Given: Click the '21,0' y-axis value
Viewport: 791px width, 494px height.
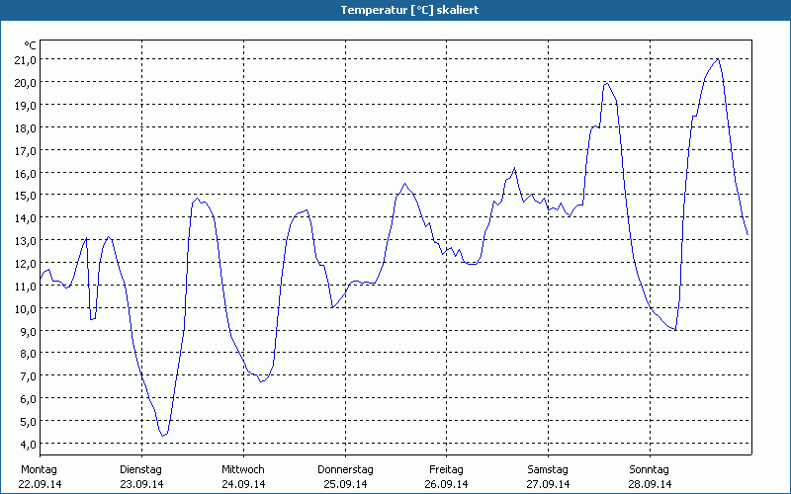Looking at the screenshot, I should click(27, 60).
